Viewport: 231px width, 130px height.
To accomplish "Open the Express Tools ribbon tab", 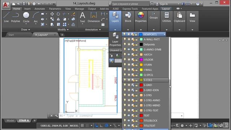I will tap(130, 9).
